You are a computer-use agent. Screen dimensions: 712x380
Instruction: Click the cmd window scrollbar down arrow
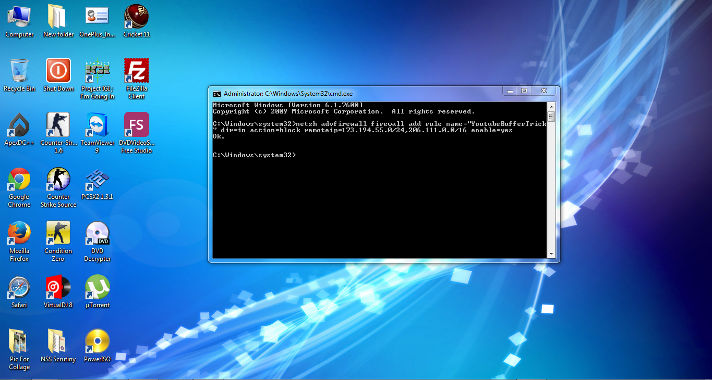[x=551, y=254]
